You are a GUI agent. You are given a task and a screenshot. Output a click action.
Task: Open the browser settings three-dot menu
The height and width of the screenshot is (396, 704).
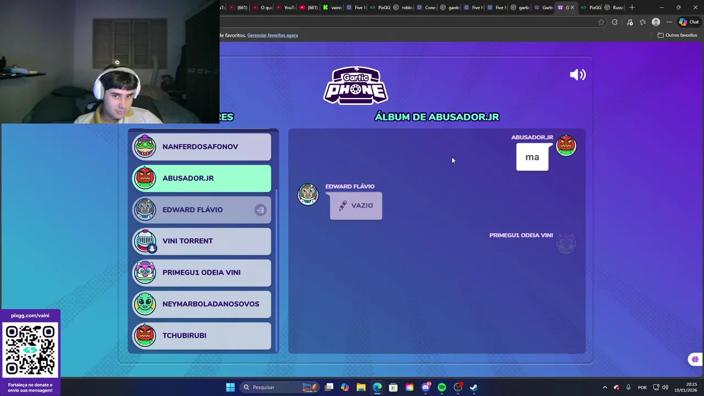(x=669, y=22)
